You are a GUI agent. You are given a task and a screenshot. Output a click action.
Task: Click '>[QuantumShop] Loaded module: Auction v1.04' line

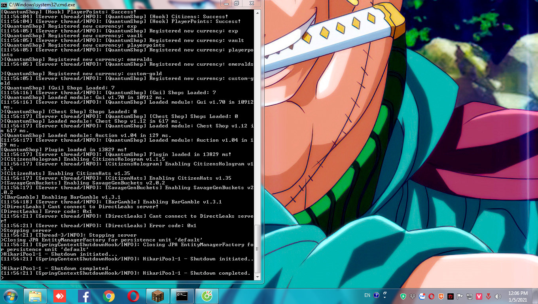86,135
